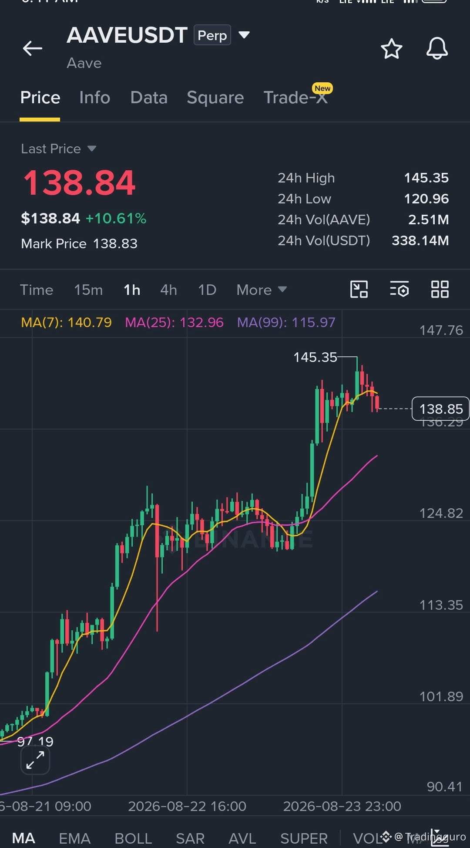470x848 pixels.
Task: Click the AAVEUSDT pair title
Action: (x=127, y=35)
